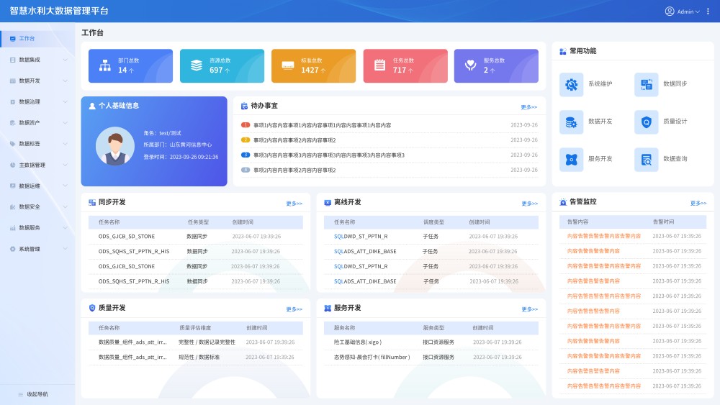Open todo item 事项1 in the list
This screenshot has width=720, height=405.
coord(389,125)
